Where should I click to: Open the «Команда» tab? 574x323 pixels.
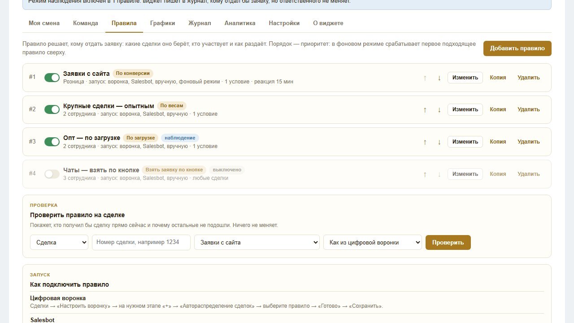click(x=86, y=23)
